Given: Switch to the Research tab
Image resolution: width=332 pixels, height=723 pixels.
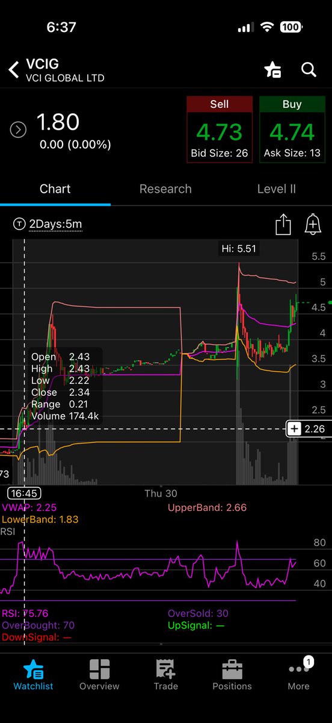Looking at the screenshot, I should point(165,189).
